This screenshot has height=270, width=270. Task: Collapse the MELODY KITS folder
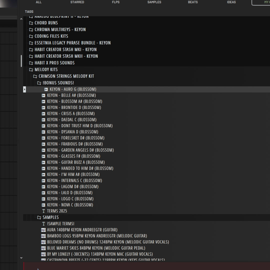coord(31,69)
